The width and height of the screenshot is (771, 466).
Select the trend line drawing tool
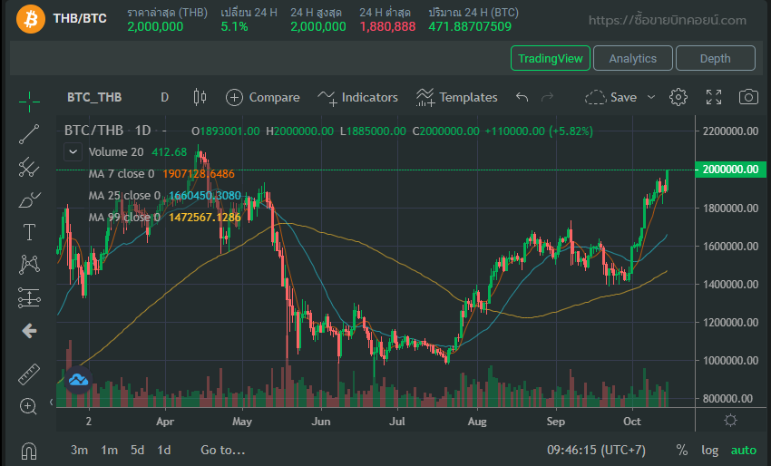[29, 134]
